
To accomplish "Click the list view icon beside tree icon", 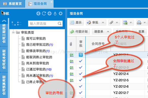I will click(19, 23).
